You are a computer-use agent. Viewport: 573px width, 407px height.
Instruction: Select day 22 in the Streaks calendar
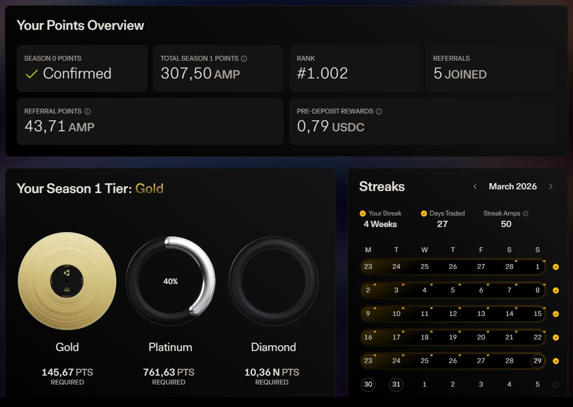(x=537, y=337)
